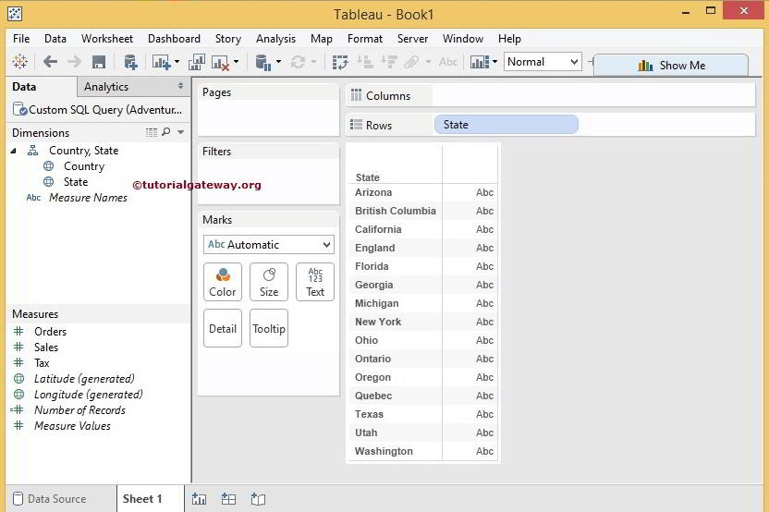Open the Auto Updates dropdown arrow
769x512 pixels.
pos(278,62)
